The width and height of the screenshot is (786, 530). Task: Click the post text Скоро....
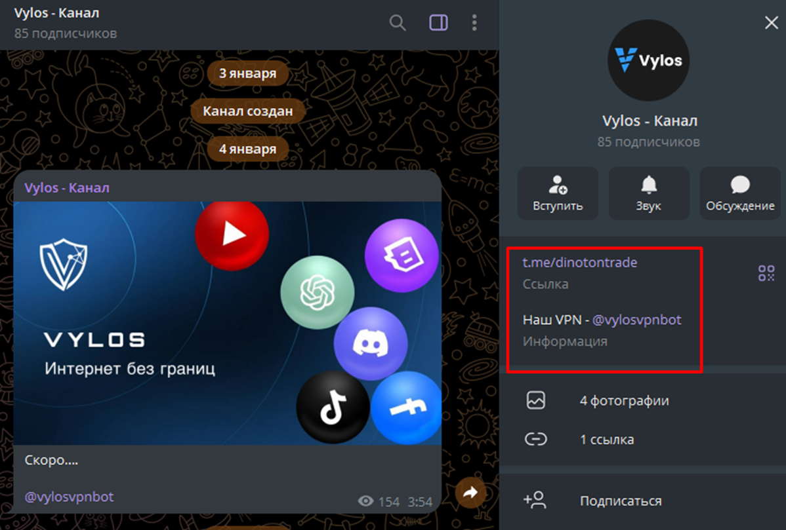tap(51, 460)
